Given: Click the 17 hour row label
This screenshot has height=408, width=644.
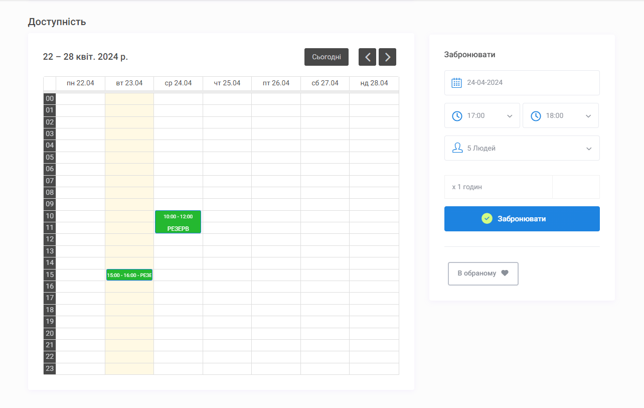Looking at the screenshot, I should pos(50,298).
